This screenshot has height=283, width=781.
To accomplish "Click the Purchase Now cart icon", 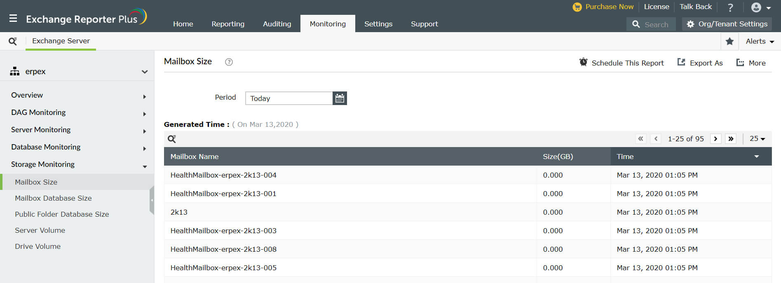I will pos(577,7).
